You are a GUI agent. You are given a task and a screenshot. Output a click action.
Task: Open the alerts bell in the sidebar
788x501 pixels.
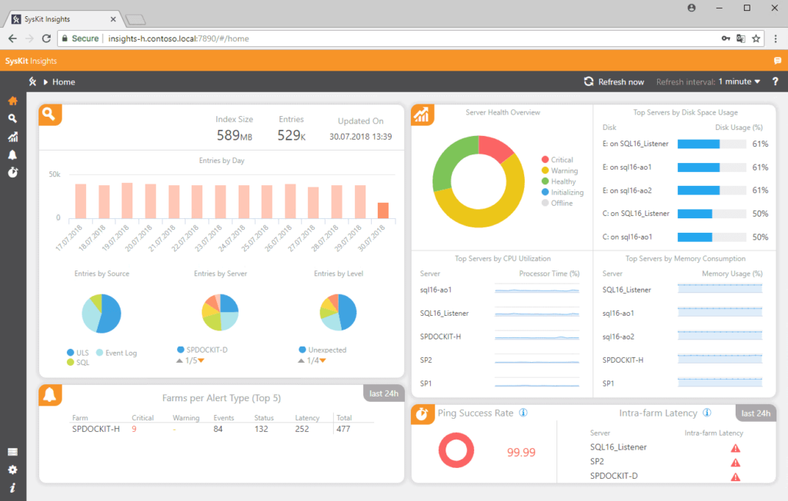point(12,154)
